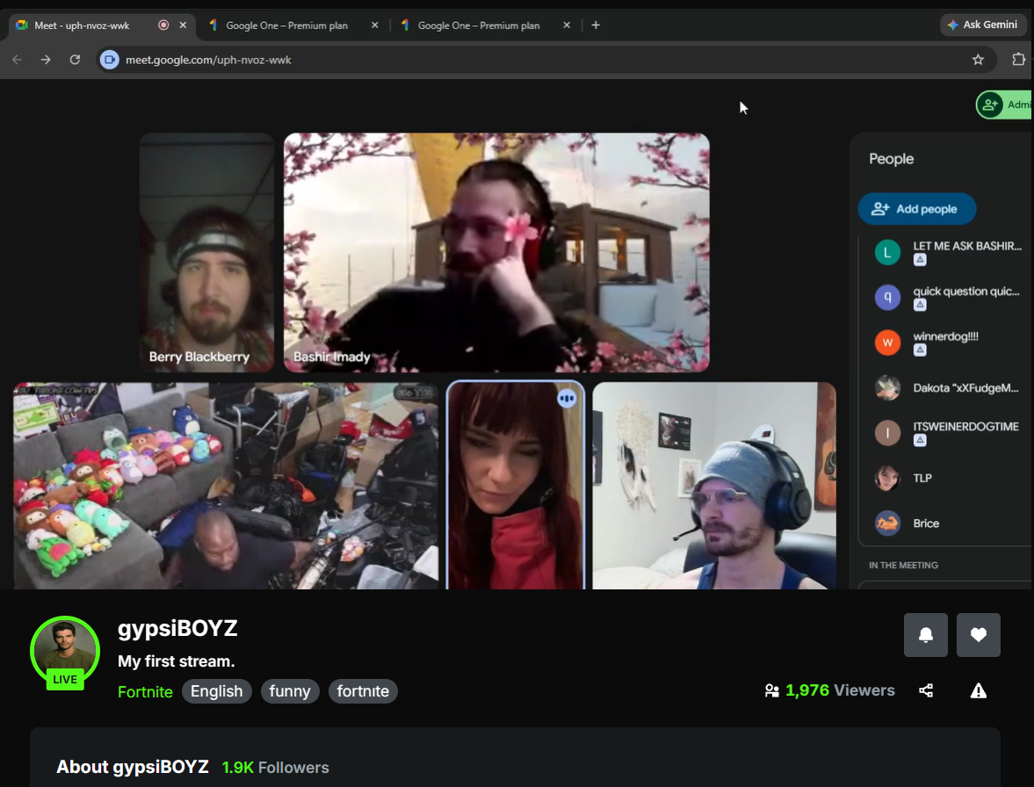Viewport: 1034px width, 787px height.
Task: Click the green Admit button
Action: coord(1004,105)
